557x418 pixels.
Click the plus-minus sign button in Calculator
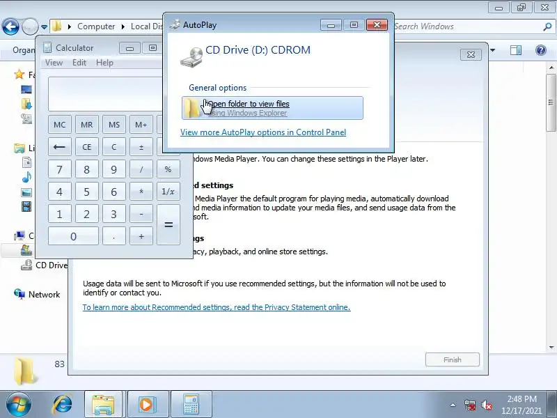pyautogui.click(x=141, y=147)
